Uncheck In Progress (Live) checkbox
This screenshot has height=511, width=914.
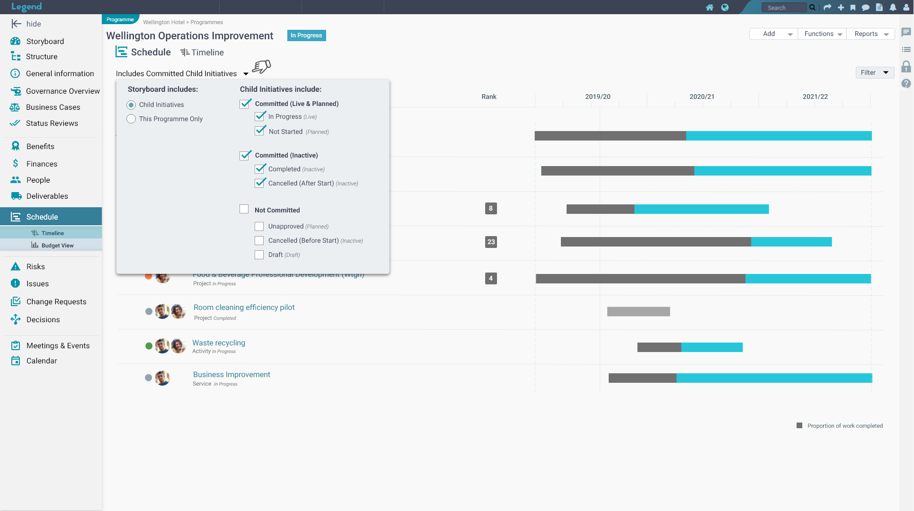click(x=260, y=116)
